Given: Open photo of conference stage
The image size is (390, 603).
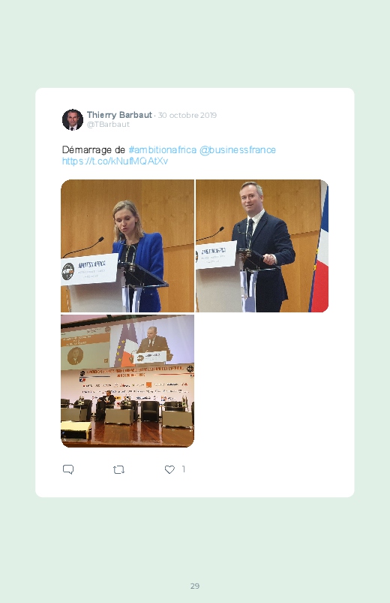Looking at the screenshot, I should pyautogui.click(x=127, y=381).
